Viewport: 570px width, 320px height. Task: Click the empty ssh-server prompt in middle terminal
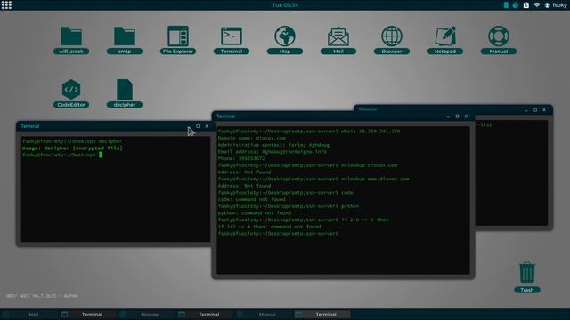(278, 234)
